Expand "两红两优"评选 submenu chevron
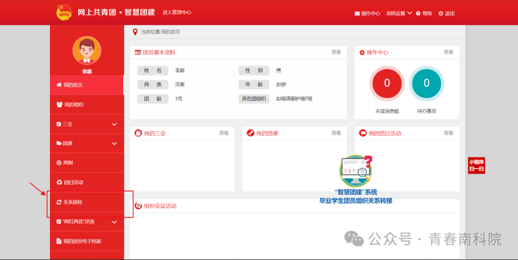The image size is (518, 260). coord(114,222)
